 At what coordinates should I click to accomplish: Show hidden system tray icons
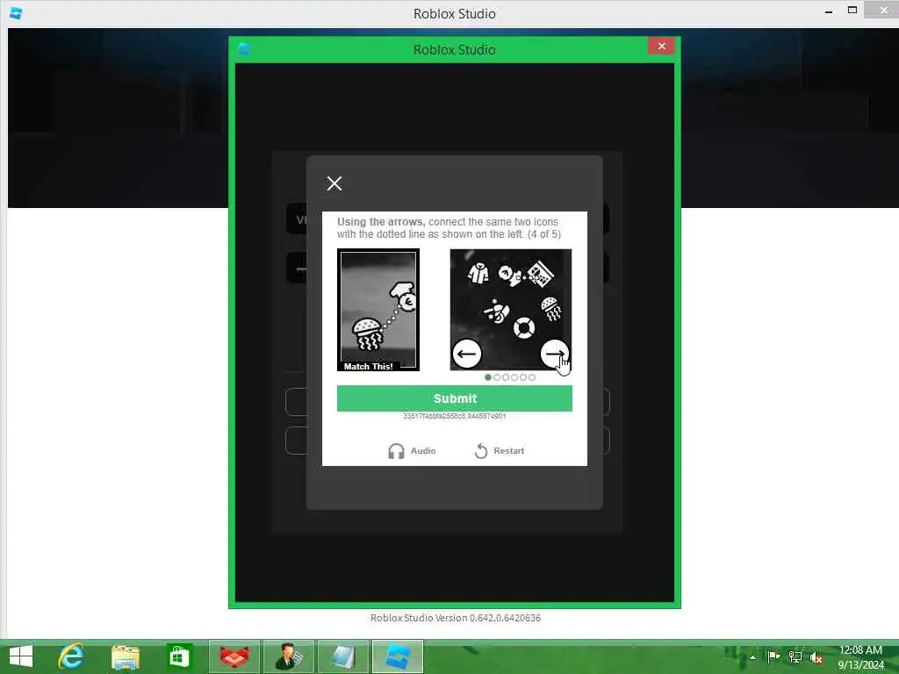click(752, 657)
